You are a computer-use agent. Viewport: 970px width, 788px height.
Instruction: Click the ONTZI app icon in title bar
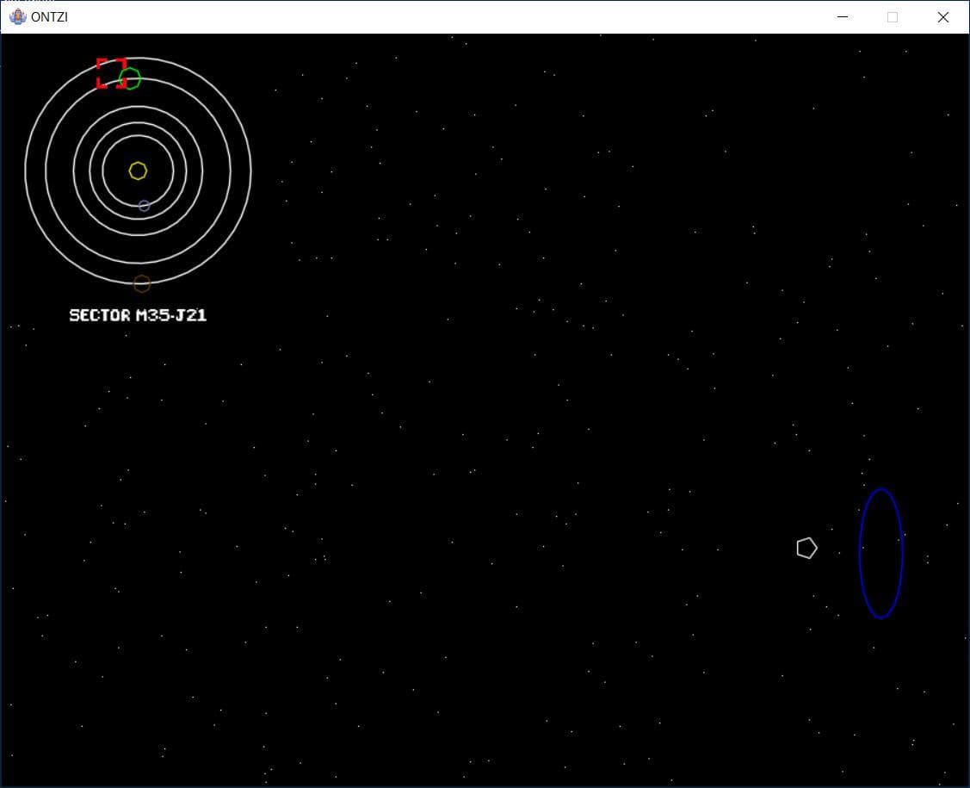(x=18, y=16)
